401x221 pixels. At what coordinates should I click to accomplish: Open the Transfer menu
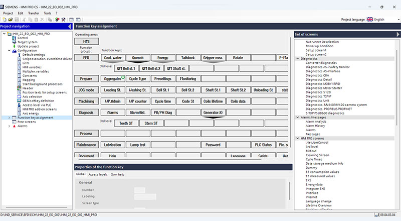coord(34,13)
